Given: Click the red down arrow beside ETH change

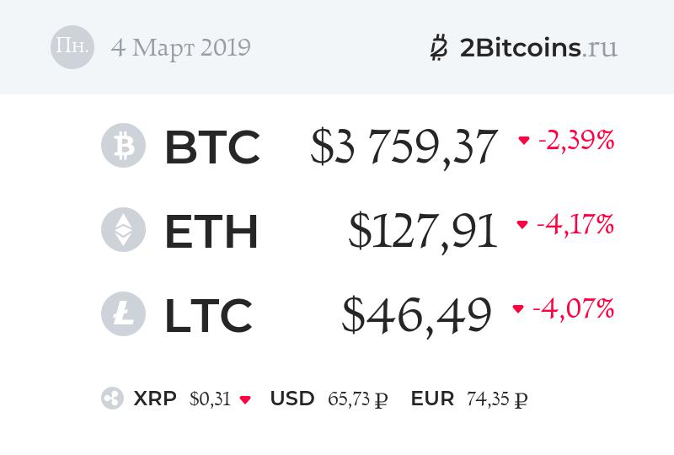Looking at the screenshot, I should 522,225.
